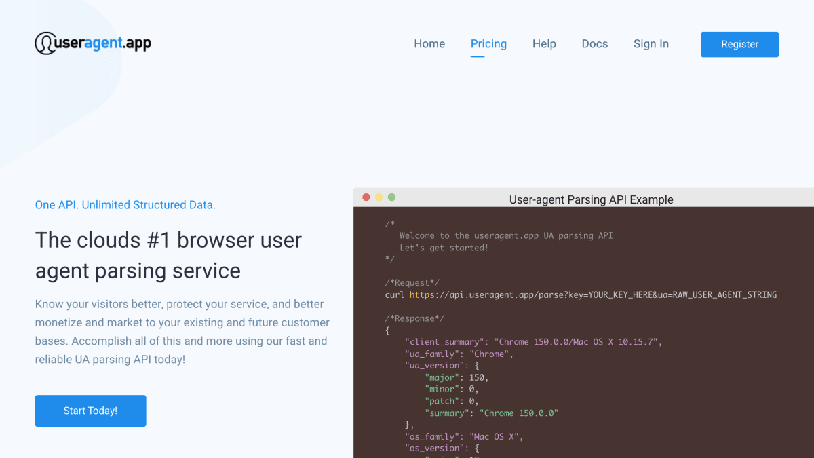
Task: Click the useragent.app logo
Action: [93, 43]
